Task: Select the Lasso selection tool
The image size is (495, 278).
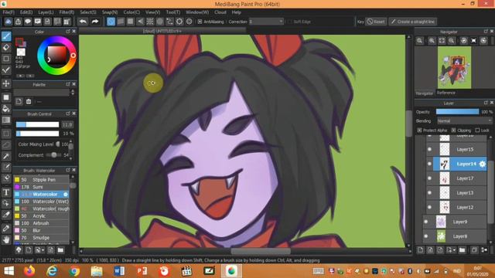Action: 6,144
